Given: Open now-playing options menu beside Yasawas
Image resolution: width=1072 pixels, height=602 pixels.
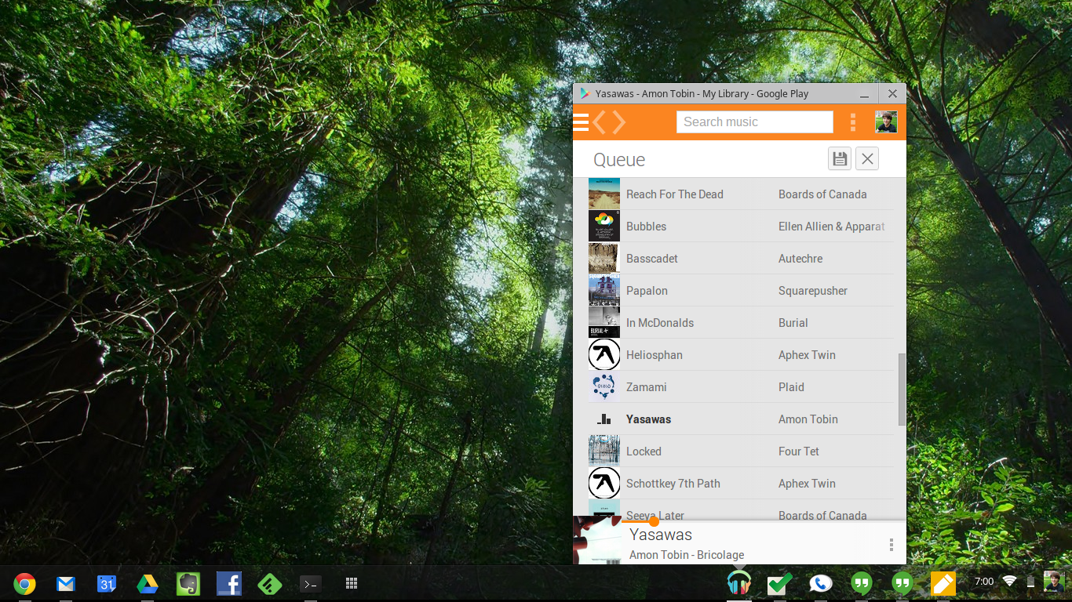Looking at the screenshot, I should [892, 545].
